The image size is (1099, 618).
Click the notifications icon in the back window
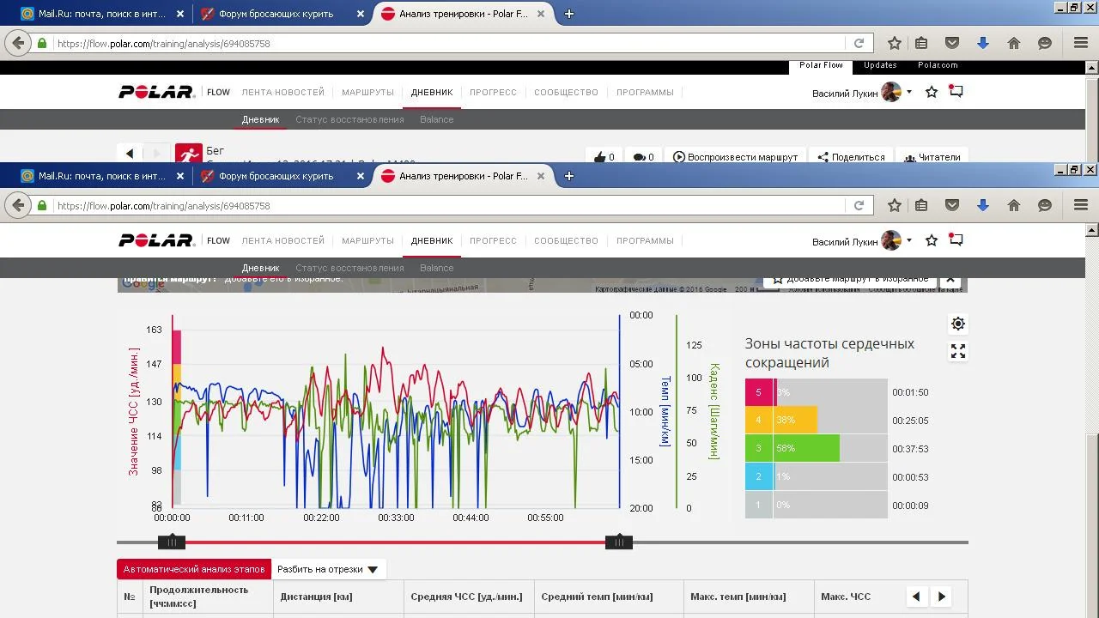[x=956, y=91]
